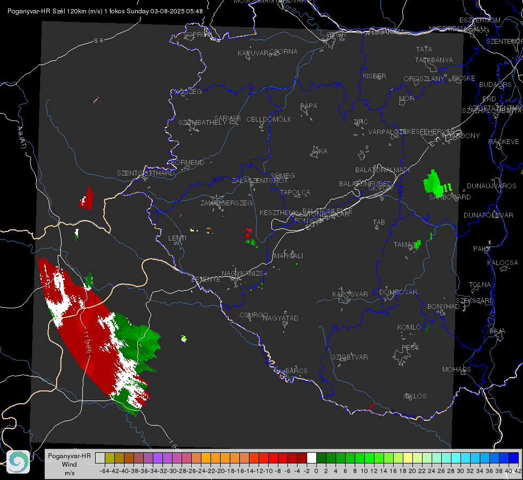The image size is (523, 480).
Task: Select the white swatch in the wind legend
Action: 311,458
